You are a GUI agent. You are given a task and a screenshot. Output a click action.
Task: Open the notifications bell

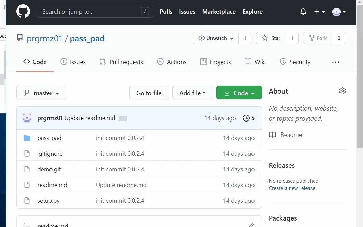click(303, 12)
